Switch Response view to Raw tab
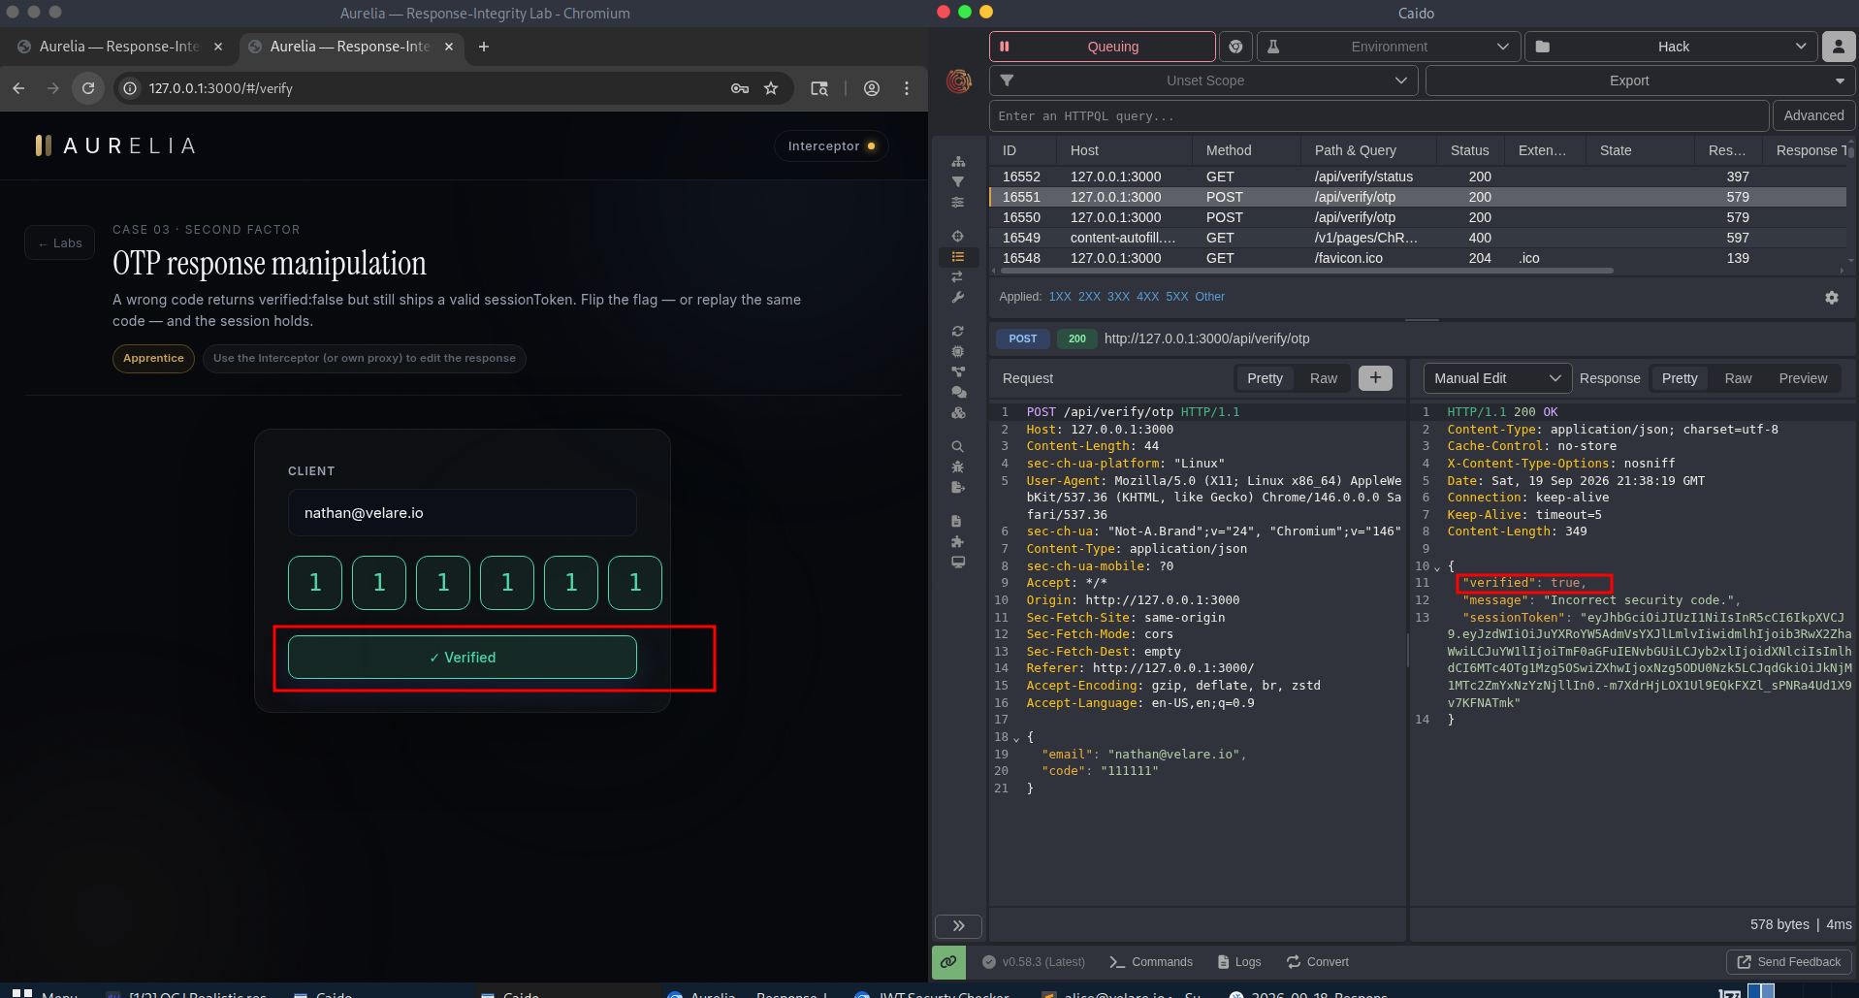1859x998 pixels. (x=1738, y=378)
